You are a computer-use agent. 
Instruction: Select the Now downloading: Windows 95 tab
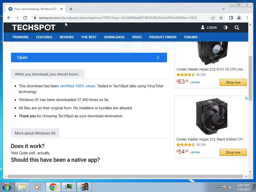tap(35, 9)
